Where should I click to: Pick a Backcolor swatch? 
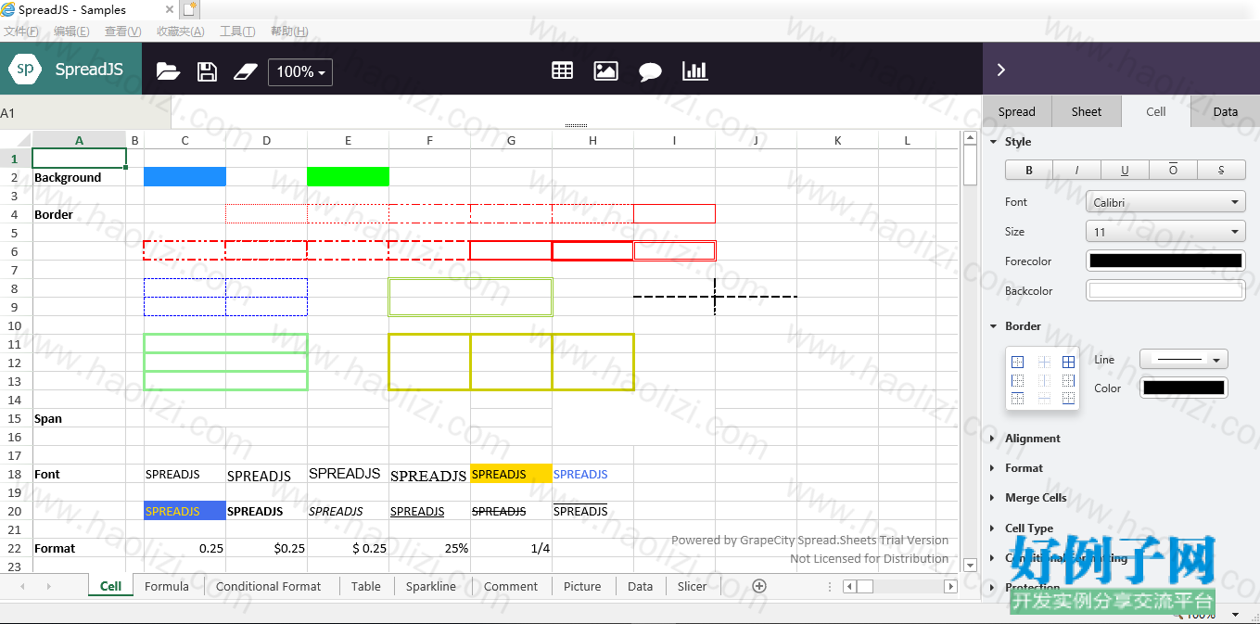[1165, 291]
